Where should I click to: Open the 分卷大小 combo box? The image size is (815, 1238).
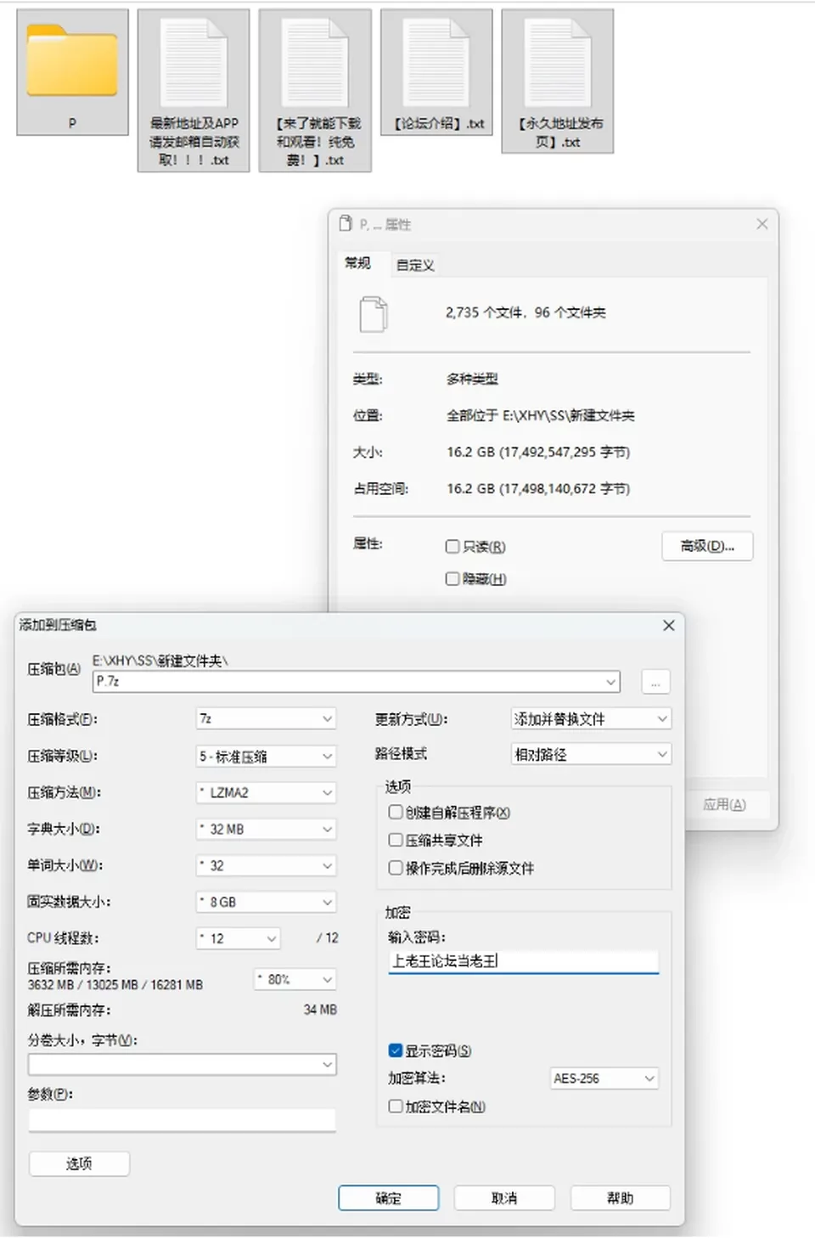pos(183,1064)
